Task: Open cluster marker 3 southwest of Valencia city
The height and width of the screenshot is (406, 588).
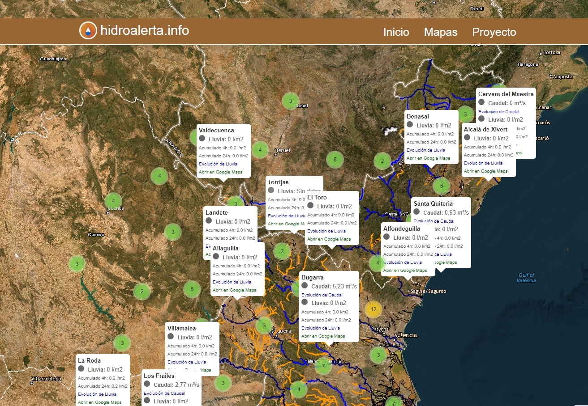Action: click(x=378, y=355)
